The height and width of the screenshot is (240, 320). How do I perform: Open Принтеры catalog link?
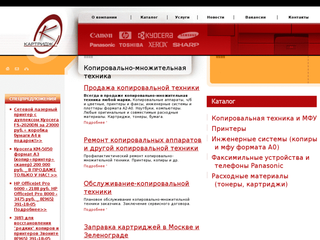229,129
